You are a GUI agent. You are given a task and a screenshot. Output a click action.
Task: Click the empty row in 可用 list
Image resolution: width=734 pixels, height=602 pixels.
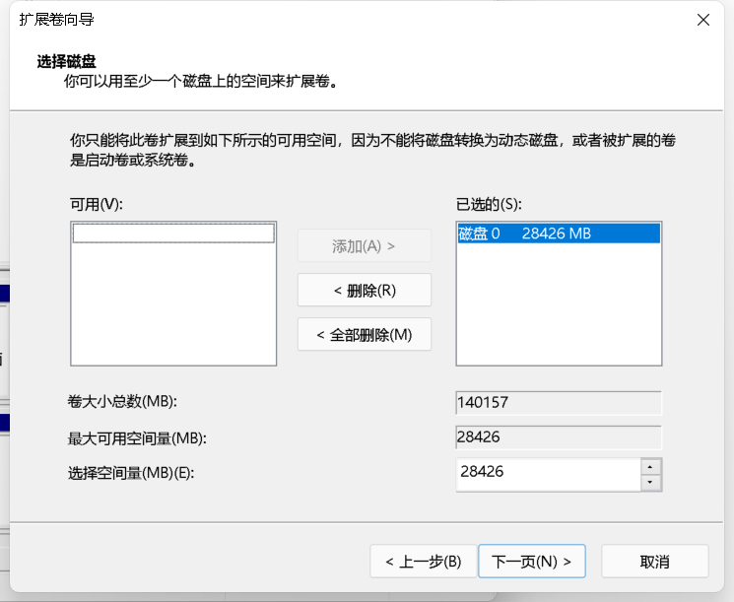(173, 234)
